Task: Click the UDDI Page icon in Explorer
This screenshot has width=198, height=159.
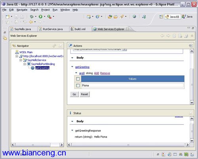Action: (174, 36)
